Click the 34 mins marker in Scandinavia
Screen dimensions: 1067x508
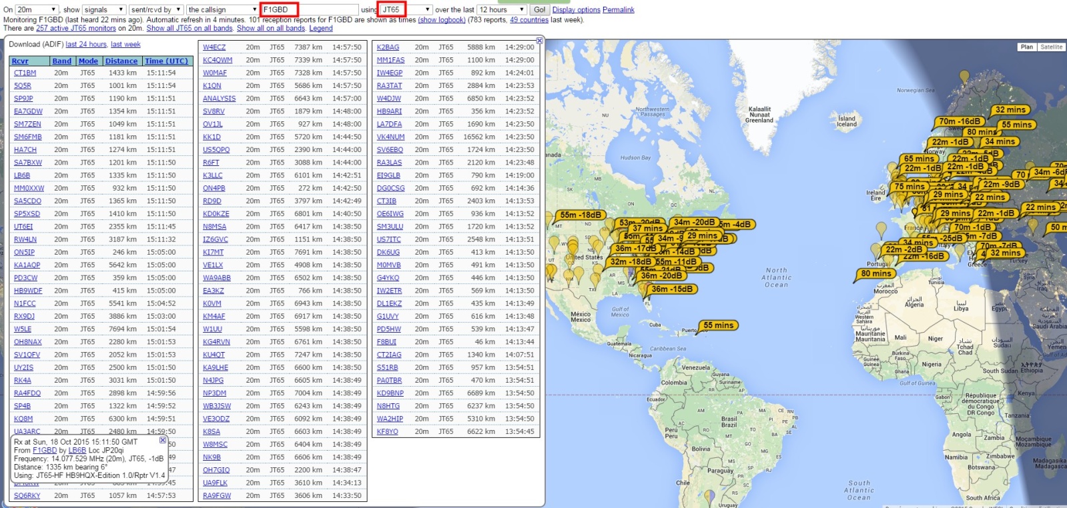1000,141
